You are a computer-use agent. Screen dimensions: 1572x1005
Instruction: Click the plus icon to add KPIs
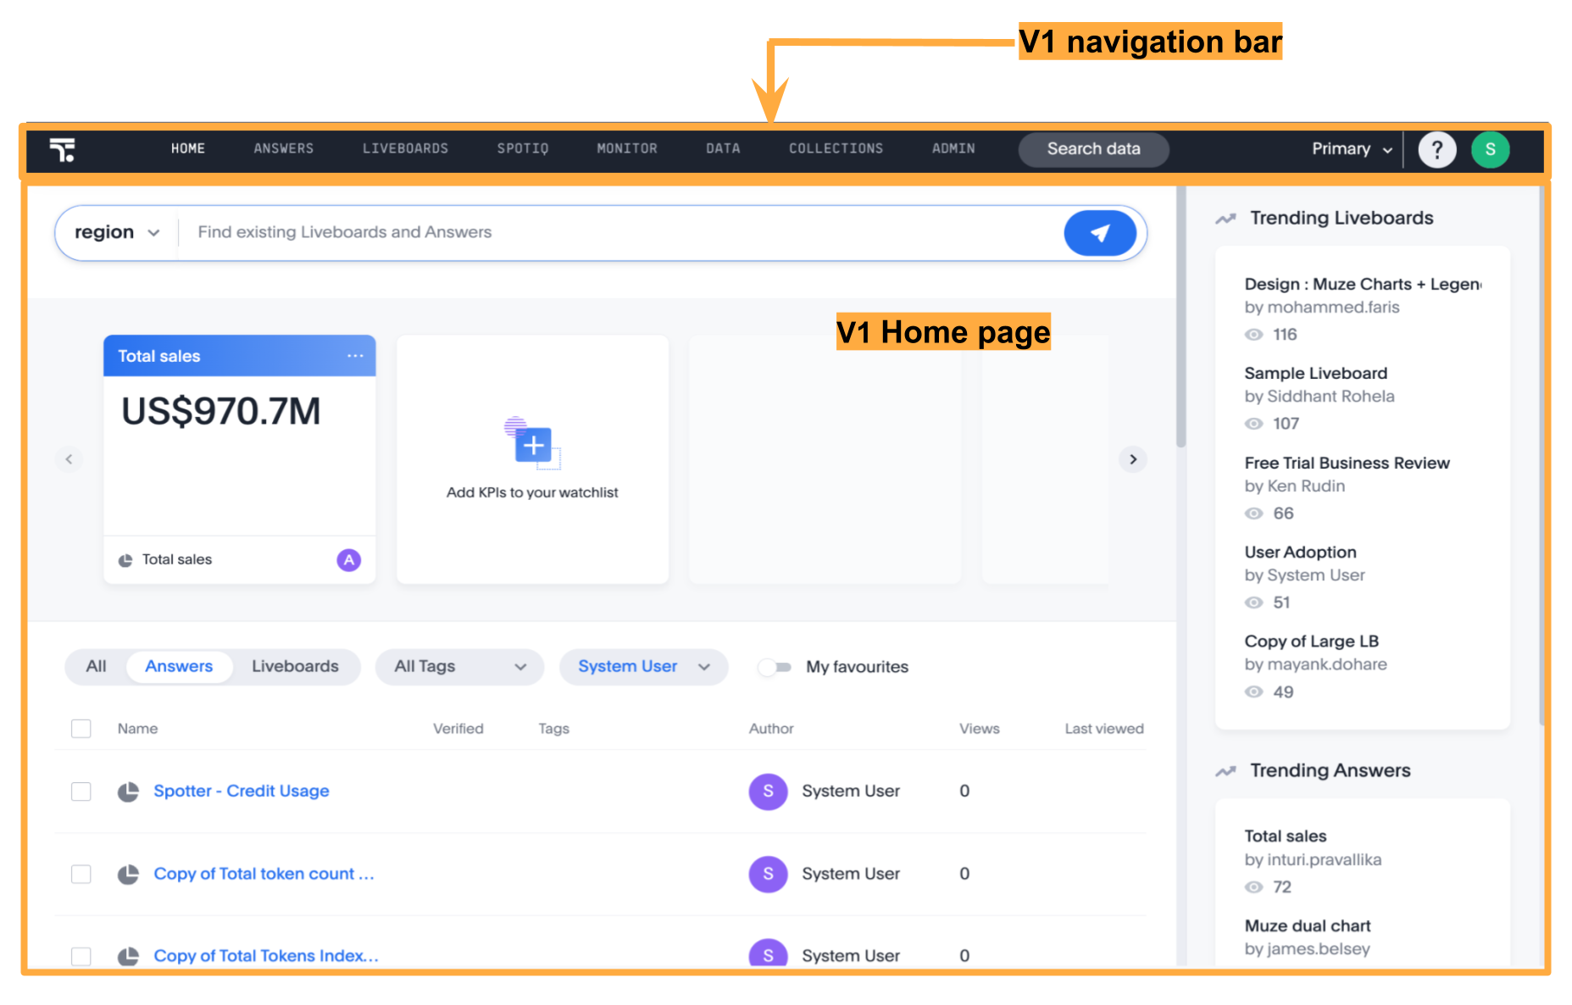(533, 445)
